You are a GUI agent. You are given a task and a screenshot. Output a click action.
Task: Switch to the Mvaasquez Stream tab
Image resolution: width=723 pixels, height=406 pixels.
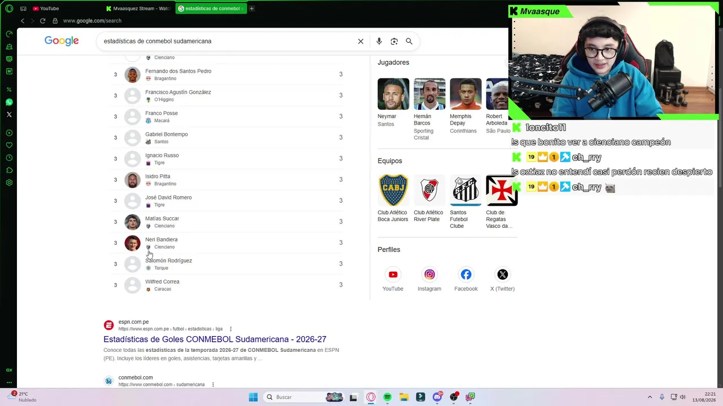tap(139, 8)
